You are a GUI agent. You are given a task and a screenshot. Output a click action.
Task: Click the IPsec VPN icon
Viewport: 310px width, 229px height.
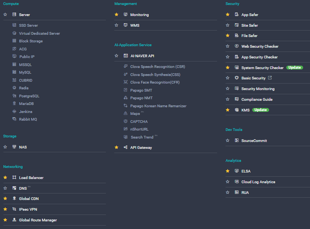tap(14, 209)
